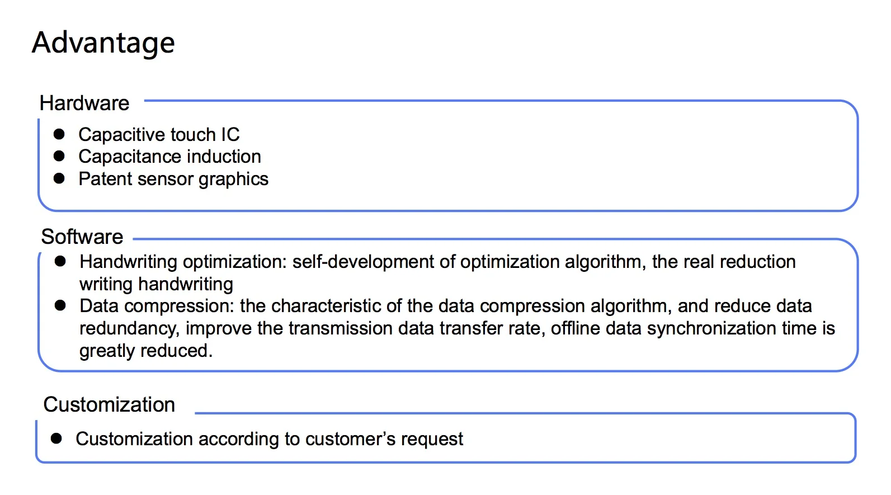Click the bullet before Patent sensor graphics

[x=59, y=178]
